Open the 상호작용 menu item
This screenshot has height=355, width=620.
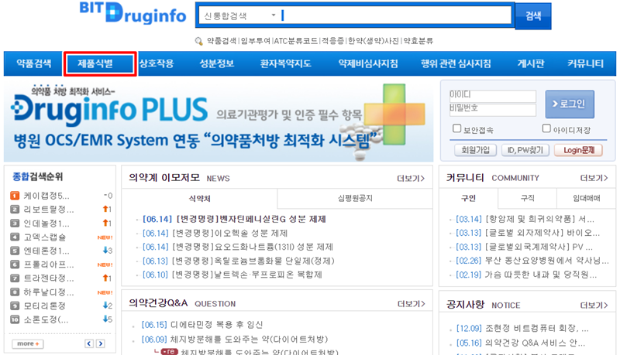157,63
